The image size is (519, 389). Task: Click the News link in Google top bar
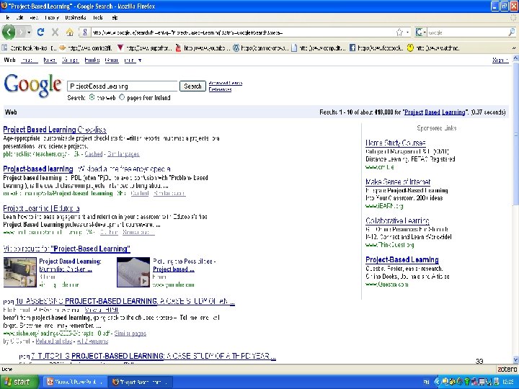(x=50, y=61)
